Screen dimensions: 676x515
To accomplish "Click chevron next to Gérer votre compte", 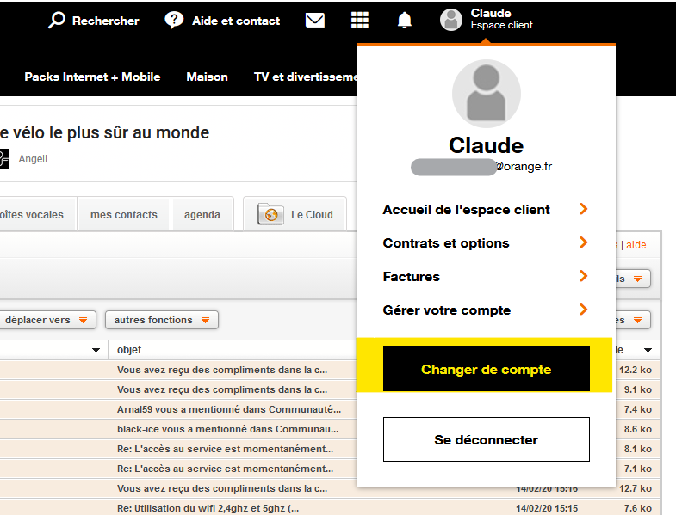I will pos(583,310).
